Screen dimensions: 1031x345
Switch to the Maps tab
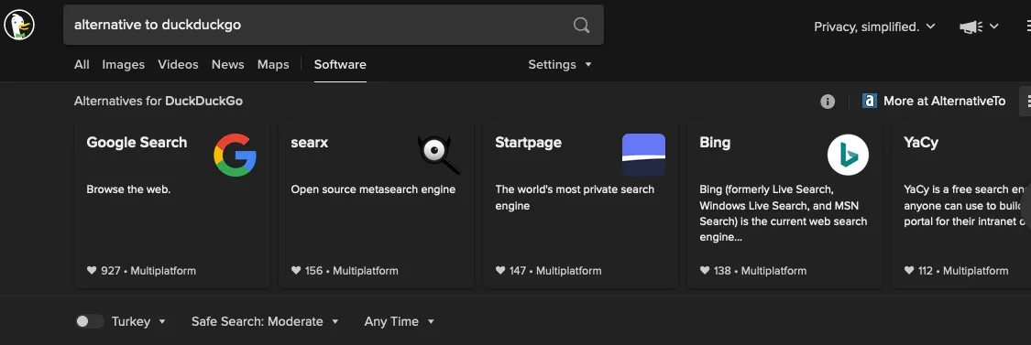click(x=273, y=64)
